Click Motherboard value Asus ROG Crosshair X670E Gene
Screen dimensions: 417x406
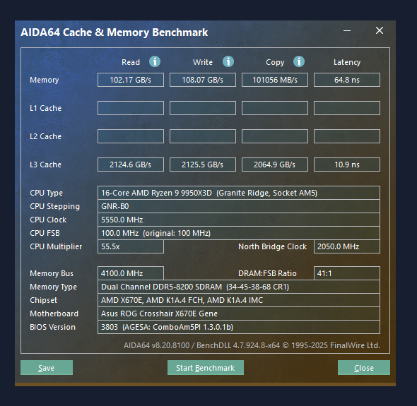coord(239,314)
